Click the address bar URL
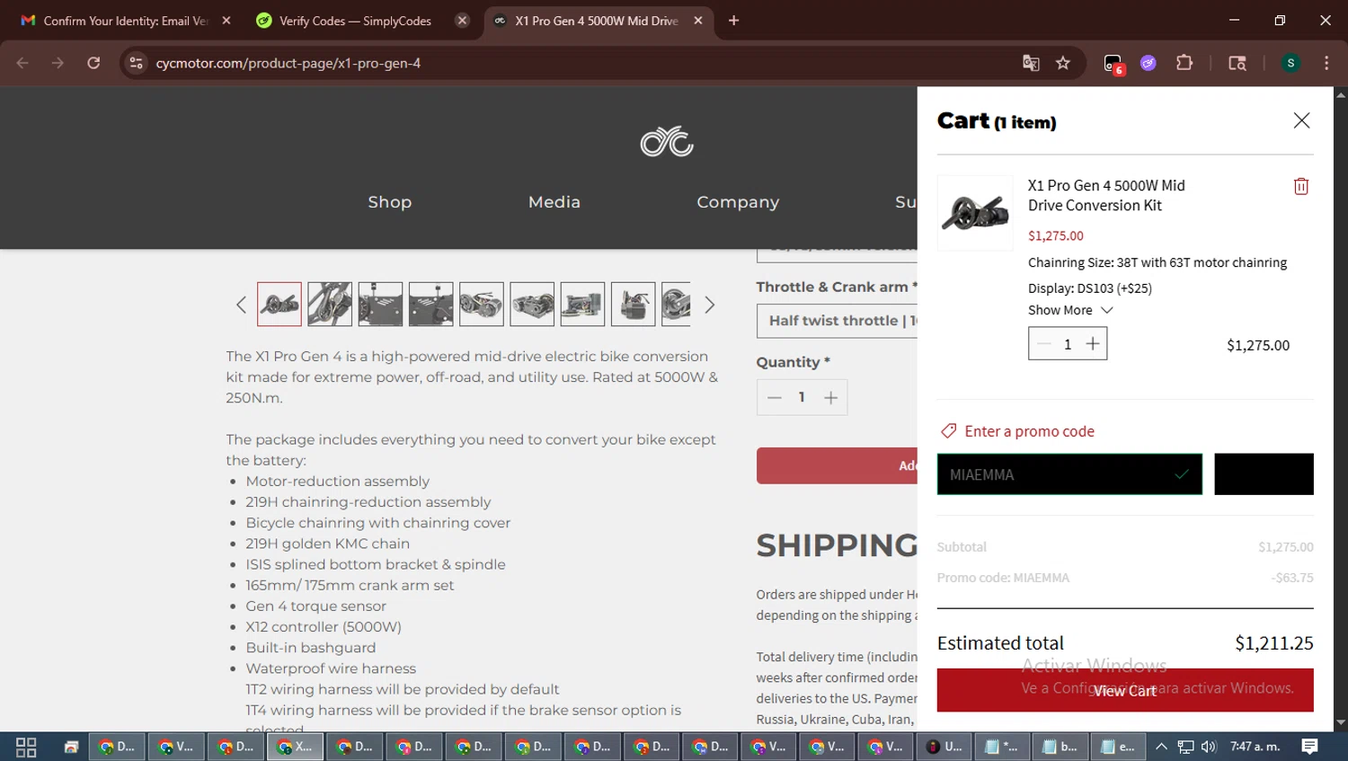Screen dimensions: 1348x761 point(288,63)
